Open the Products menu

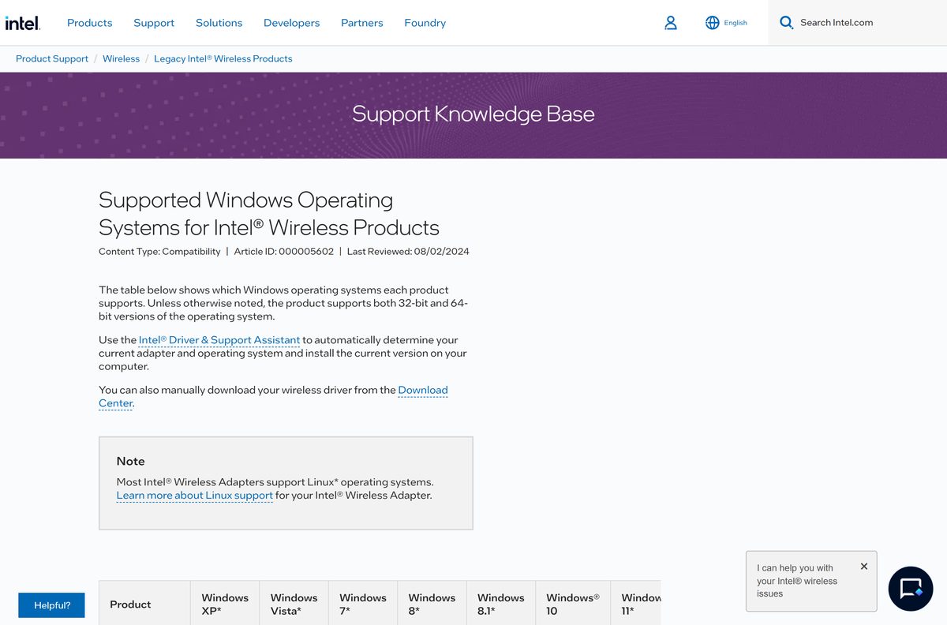pos(90,23)
